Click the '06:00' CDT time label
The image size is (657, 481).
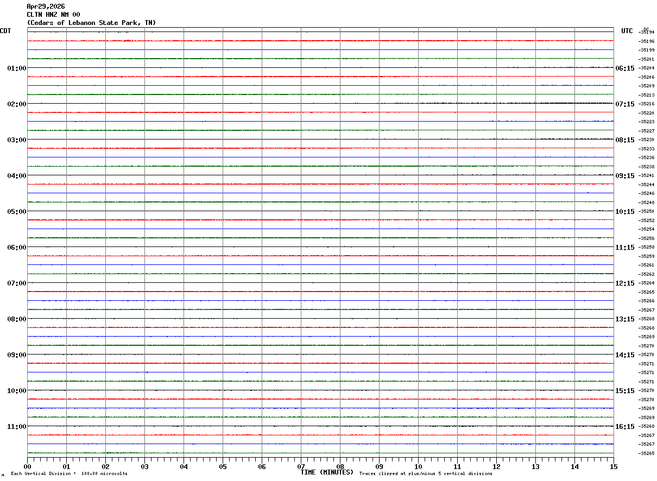pyautogui.click(x=17, y=248)
